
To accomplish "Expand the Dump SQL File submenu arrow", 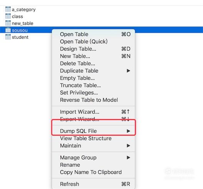I will tap(128, 131).
